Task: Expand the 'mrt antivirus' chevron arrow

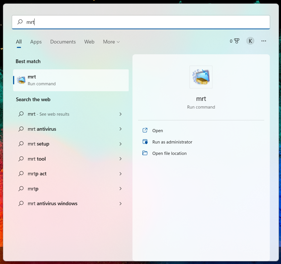Action: (x=121, y=129)
